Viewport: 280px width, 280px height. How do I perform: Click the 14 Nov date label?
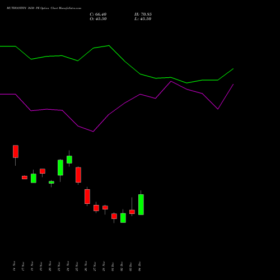tap(15, 266)
